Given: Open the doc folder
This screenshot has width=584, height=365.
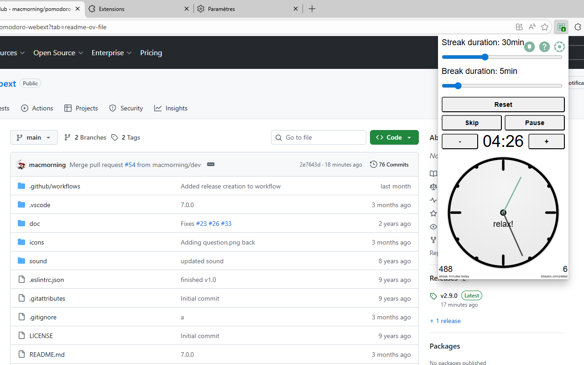Looking at the screenshot, I should 35,224.
